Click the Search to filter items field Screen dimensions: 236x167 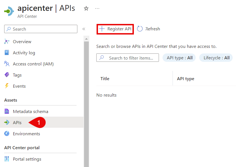tap(128, 58)
